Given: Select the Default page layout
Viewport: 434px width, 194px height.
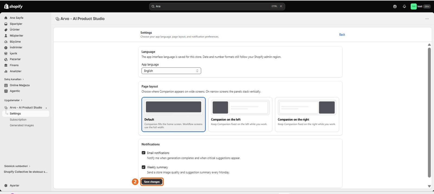Looking at the screenshot, I should [x=174, y=115].
